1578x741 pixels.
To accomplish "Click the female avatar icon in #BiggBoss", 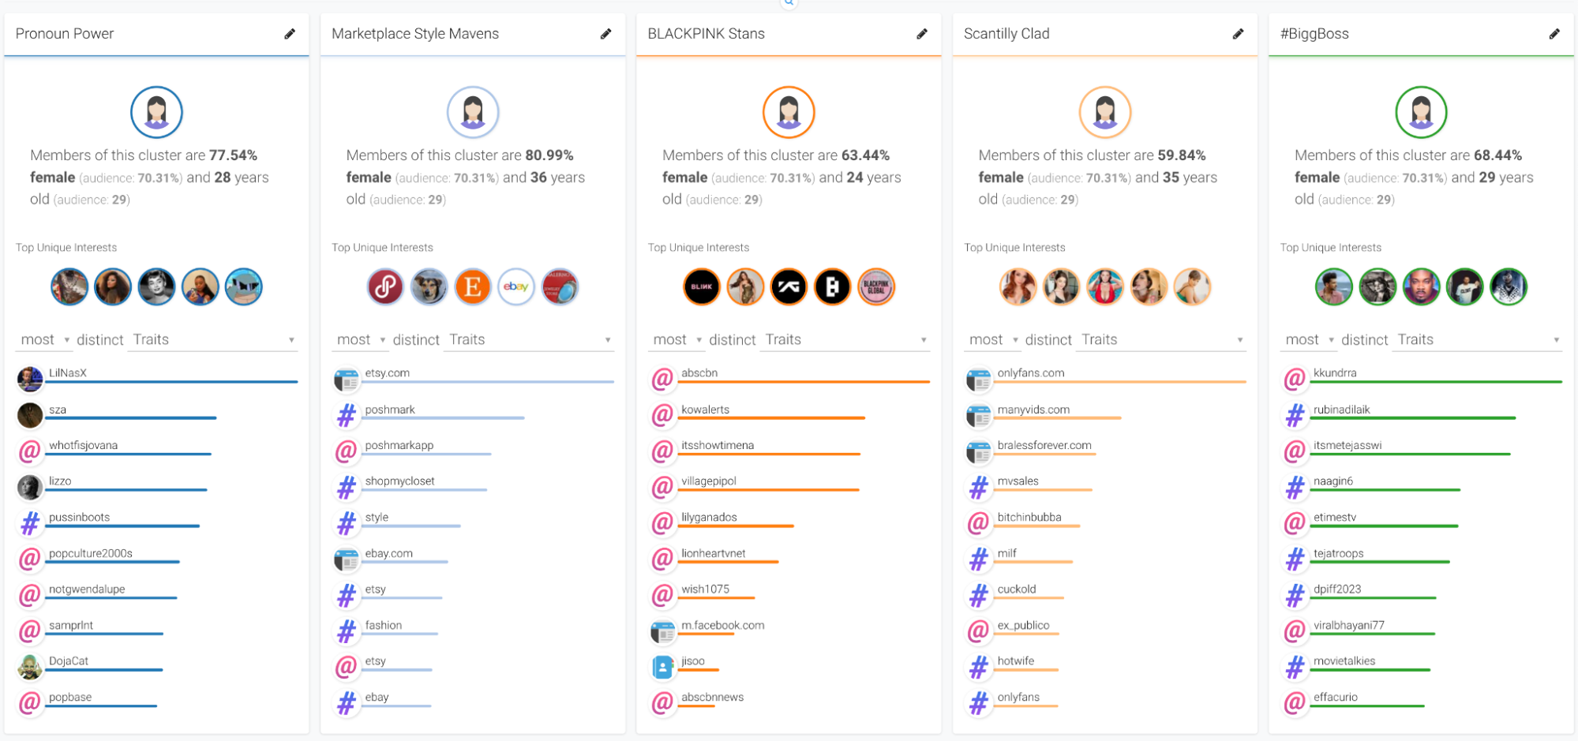I will 1421,112.
